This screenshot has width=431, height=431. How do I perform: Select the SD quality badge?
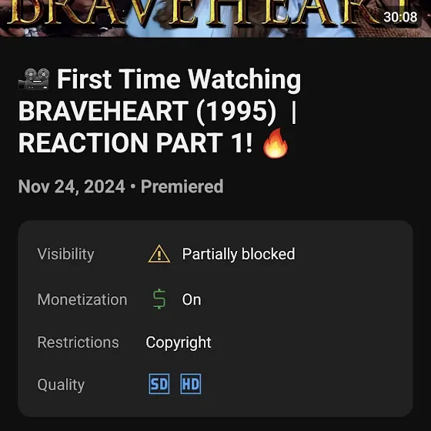[x=159, y=384]
